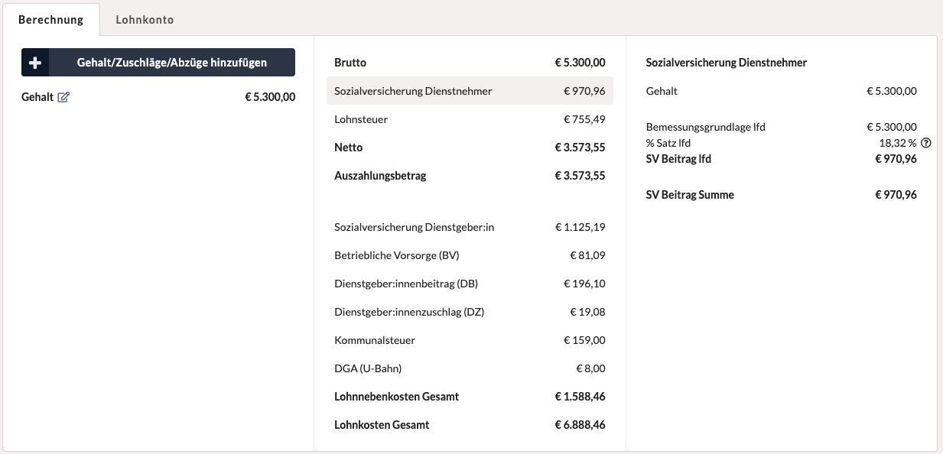Click the Lohnsteuer row
This screenshot has height=454, width=943.
pos(470,119)
